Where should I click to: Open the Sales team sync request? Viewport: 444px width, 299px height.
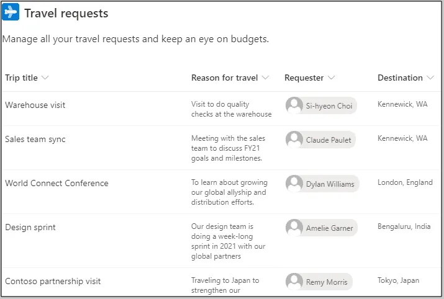[35, 139]
